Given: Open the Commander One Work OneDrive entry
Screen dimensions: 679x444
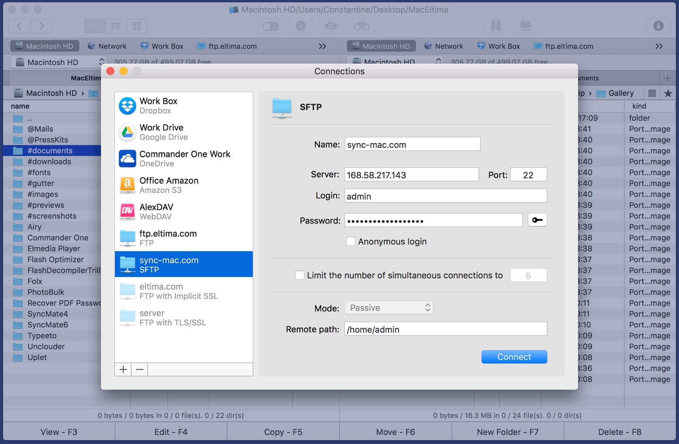Looking at the screenshot, I should (184, 158).
